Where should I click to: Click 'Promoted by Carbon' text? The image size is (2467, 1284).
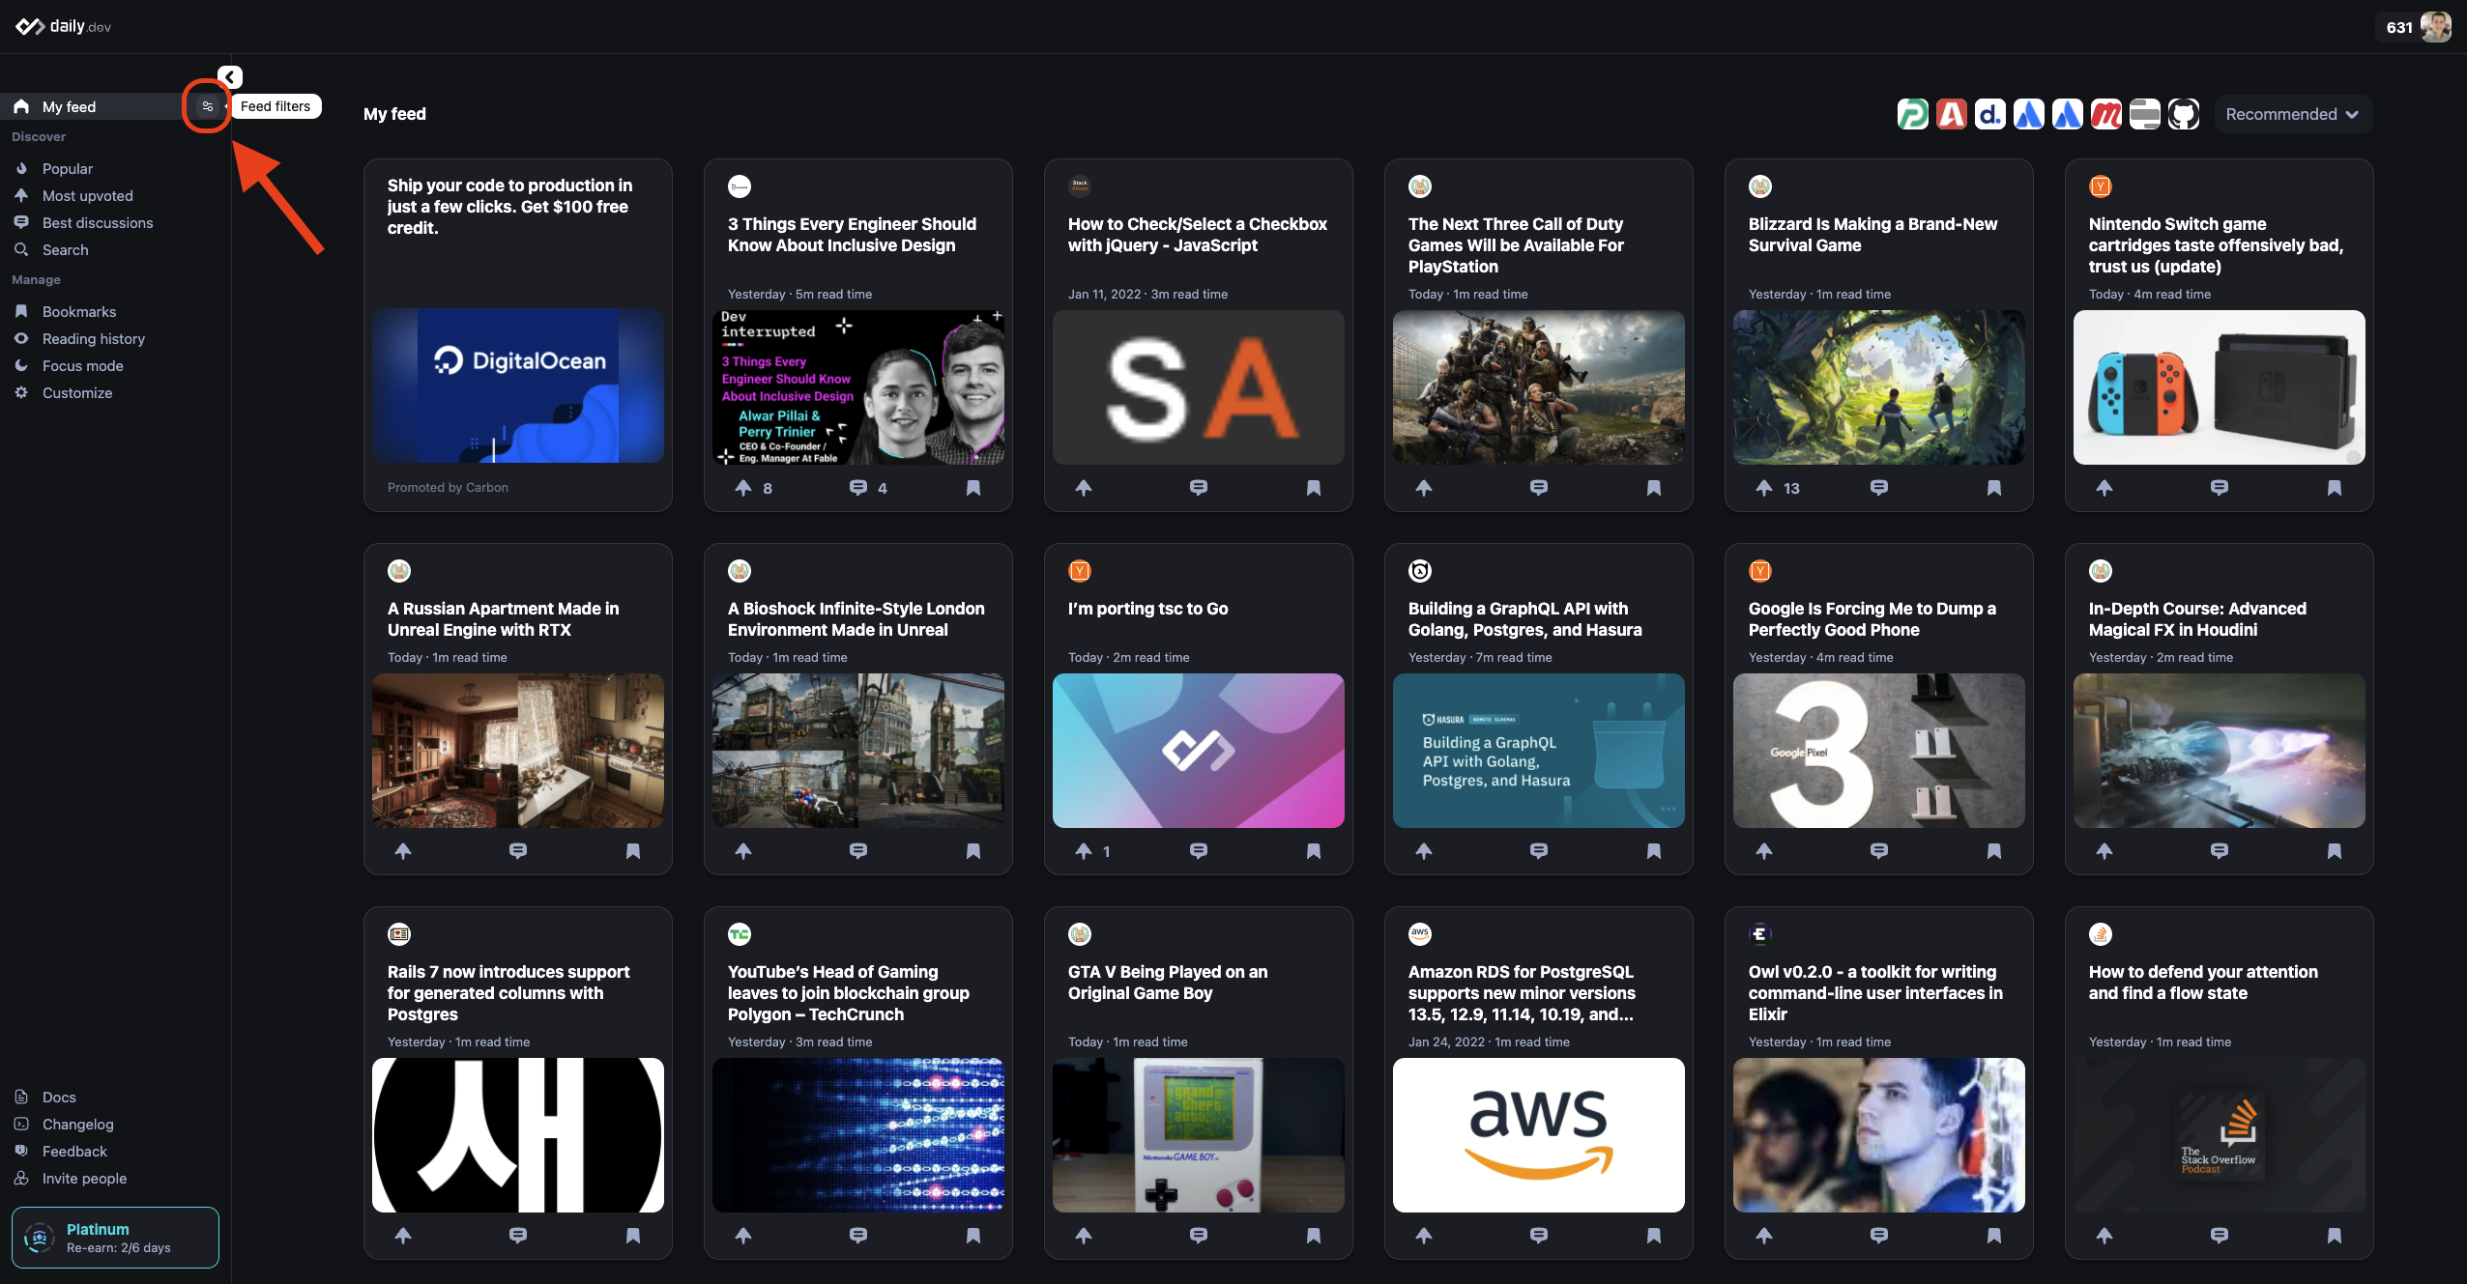click(448, 488)
